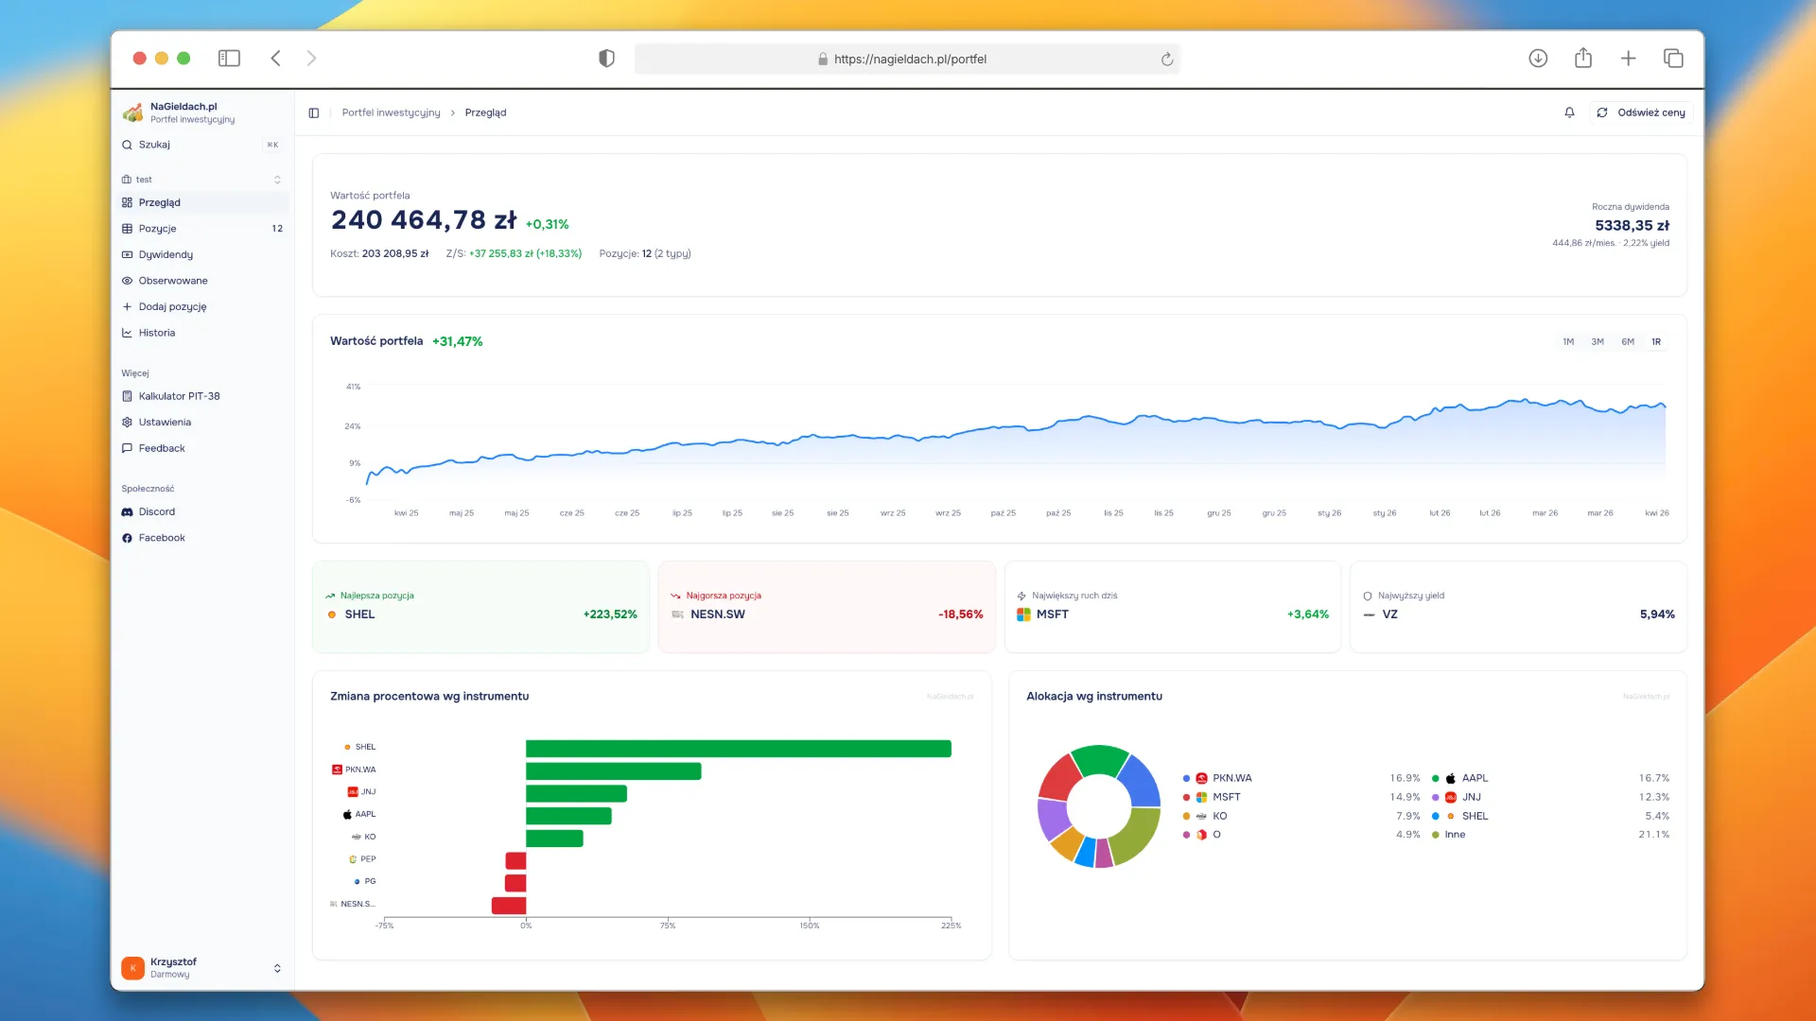1816x1021 pixels.
Task: Go to Pozycje in sidebar
Action: tap(157, 229)
